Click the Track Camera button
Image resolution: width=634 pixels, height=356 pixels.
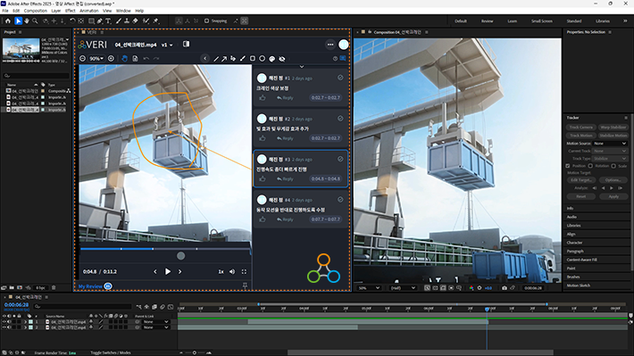tap(580, 128)
